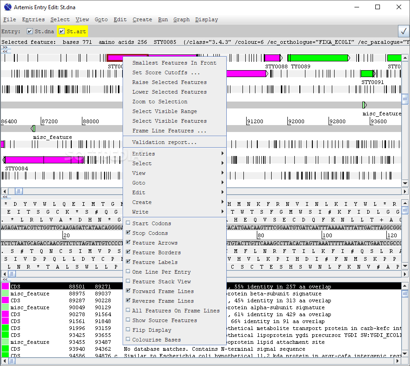This screenshot has height=366, width=410.
Task: Enable One Line Per Entry
Action: 128,271
